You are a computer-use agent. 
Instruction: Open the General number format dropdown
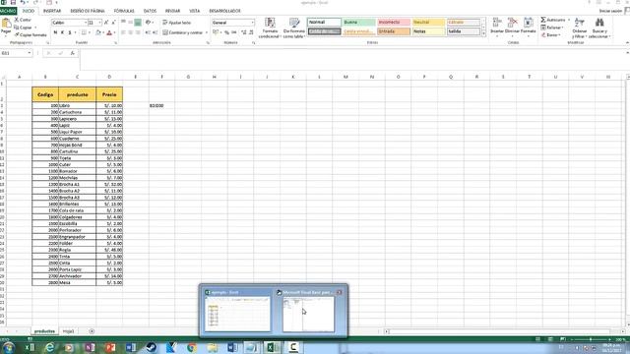click(252, 23)
